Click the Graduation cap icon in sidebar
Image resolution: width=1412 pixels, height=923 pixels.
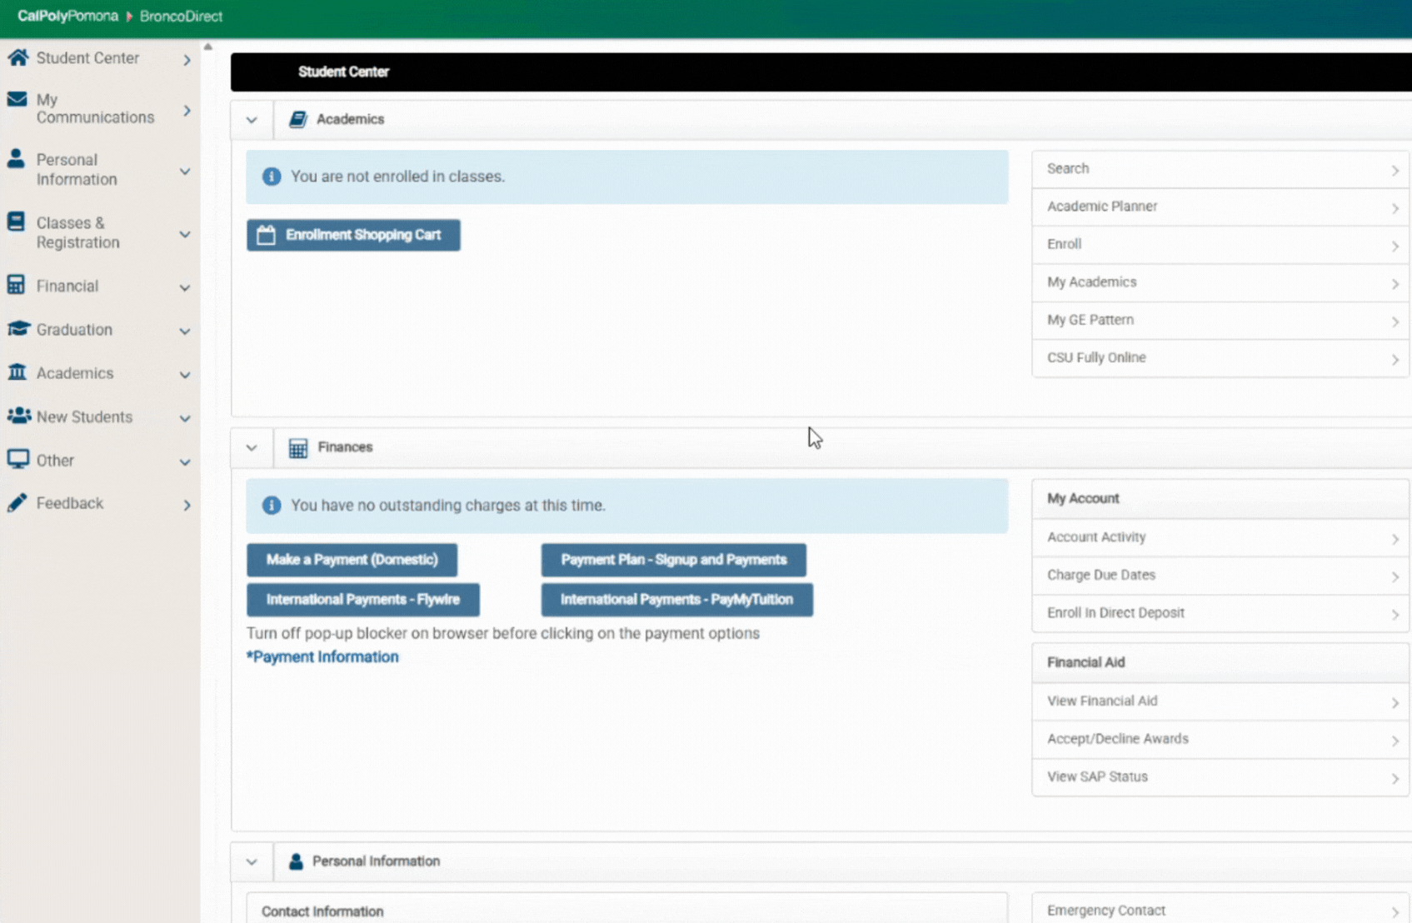[17, 329]
